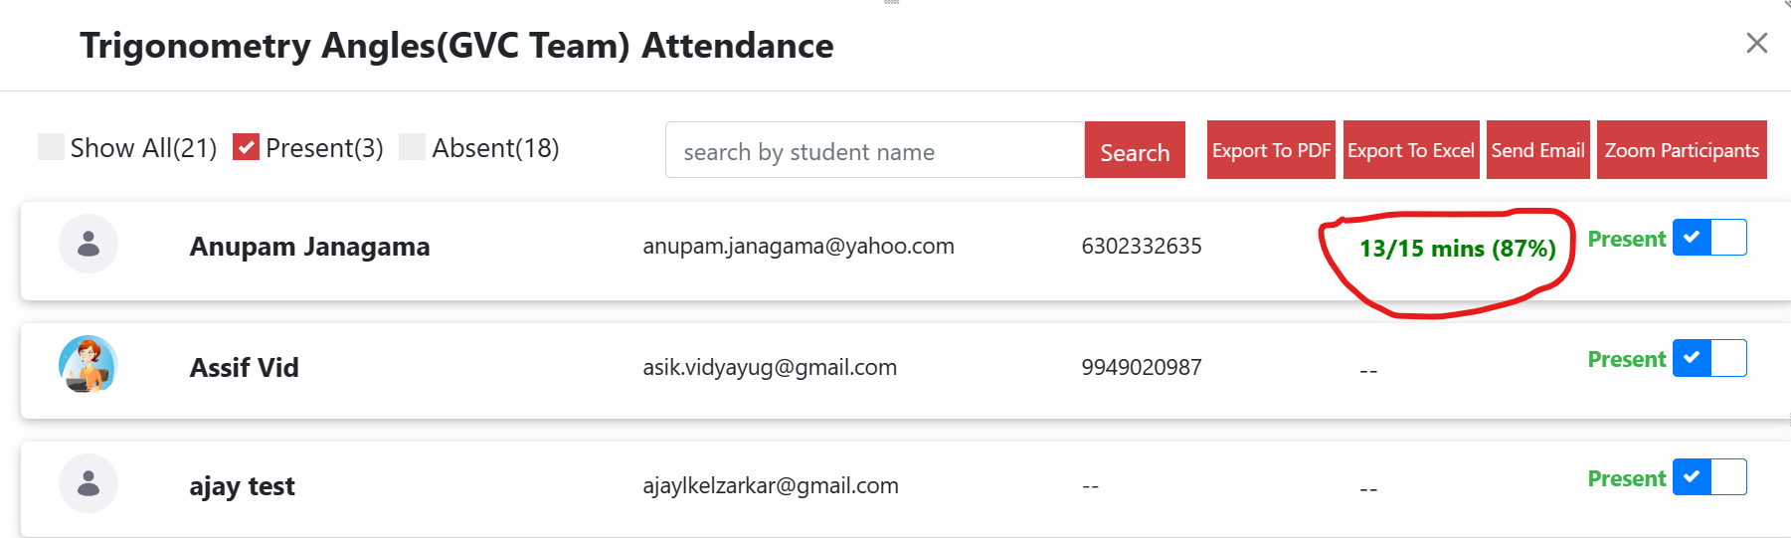
Task: Click the asik.vidyayug@gmail.com email
Action: (x=770, y=368)
